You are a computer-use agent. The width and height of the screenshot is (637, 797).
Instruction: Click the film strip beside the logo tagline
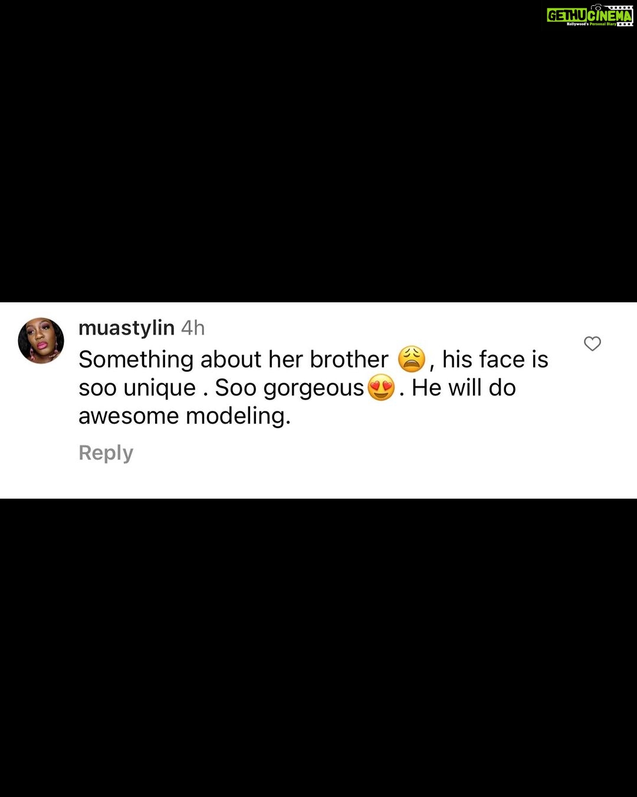[x=625, y=24]
